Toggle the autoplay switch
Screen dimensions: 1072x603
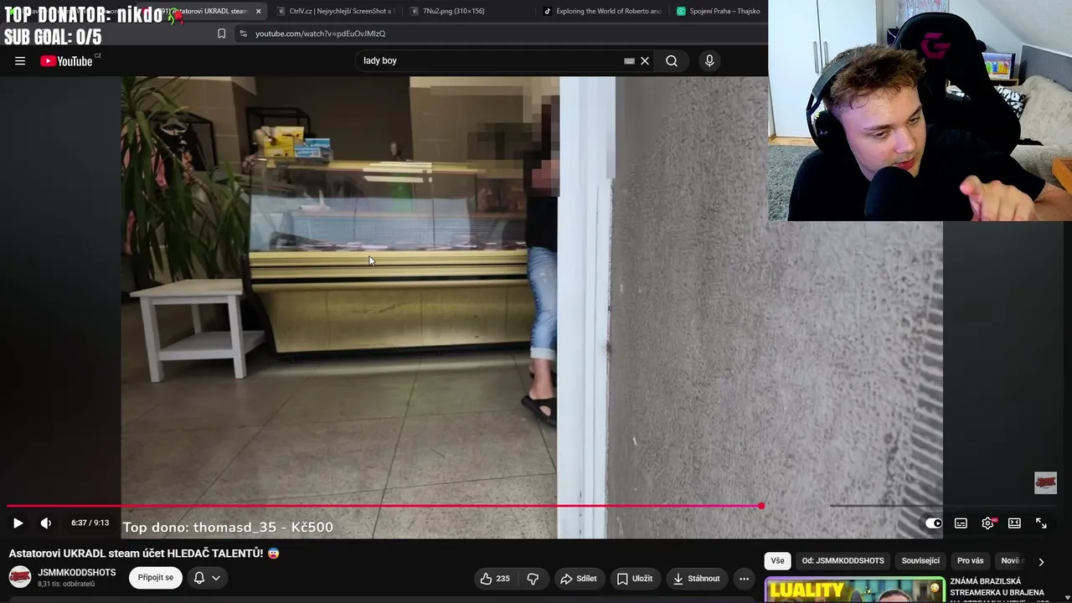pos(933,523)
